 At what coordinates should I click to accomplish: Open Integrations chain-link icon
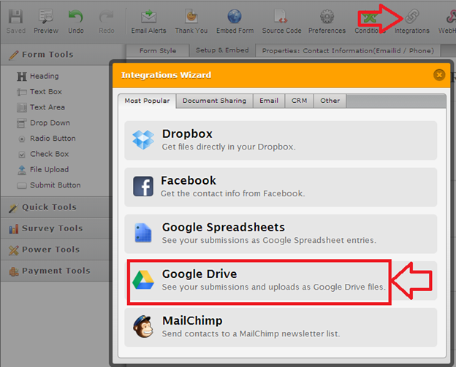(x=412, y=16)
